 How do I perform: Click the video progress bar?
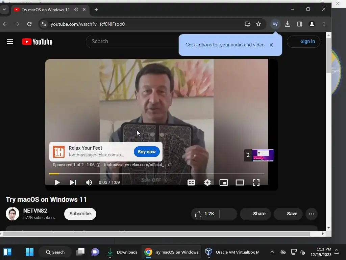click(x=157, y=174)
